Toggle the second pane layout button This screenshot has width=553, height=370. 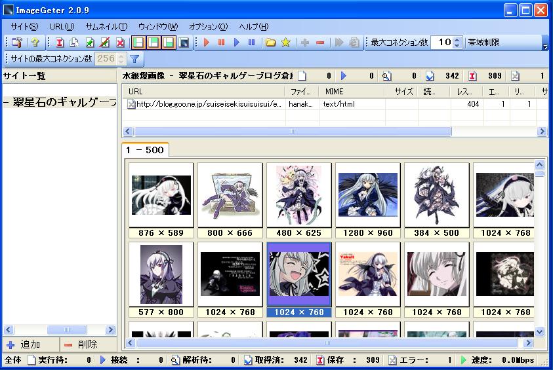[154, 43]
